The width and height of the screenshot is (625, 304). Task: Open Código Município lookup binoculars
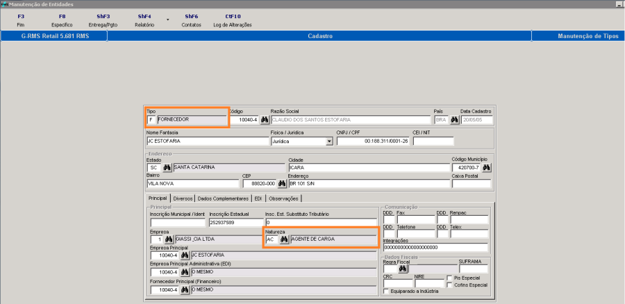(x=486, y=168)
